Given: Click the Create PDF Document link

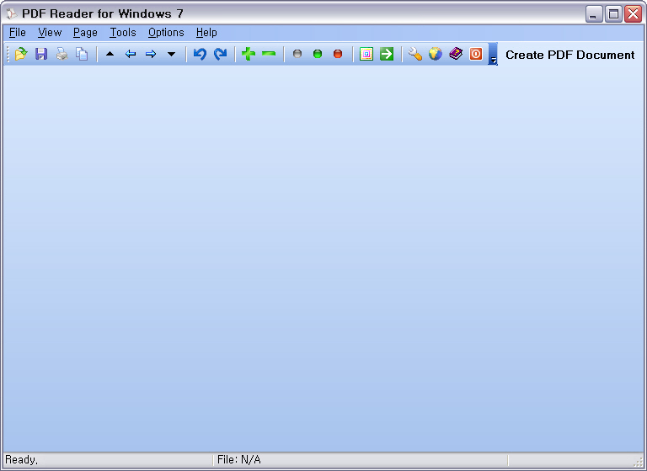Looking at the screenshot, I should [570, 55].
